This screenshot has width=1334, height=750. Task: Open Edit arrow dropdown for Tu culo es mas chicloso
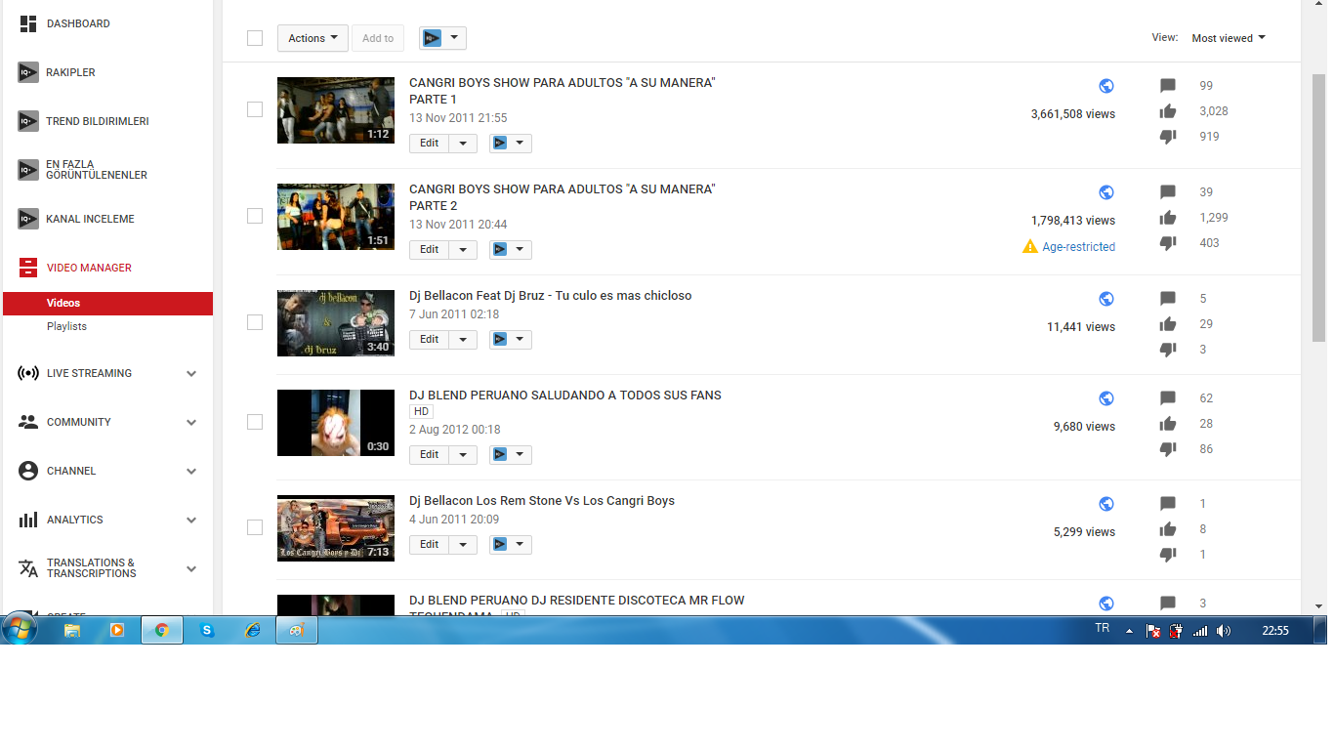click(x=464, y=339)
